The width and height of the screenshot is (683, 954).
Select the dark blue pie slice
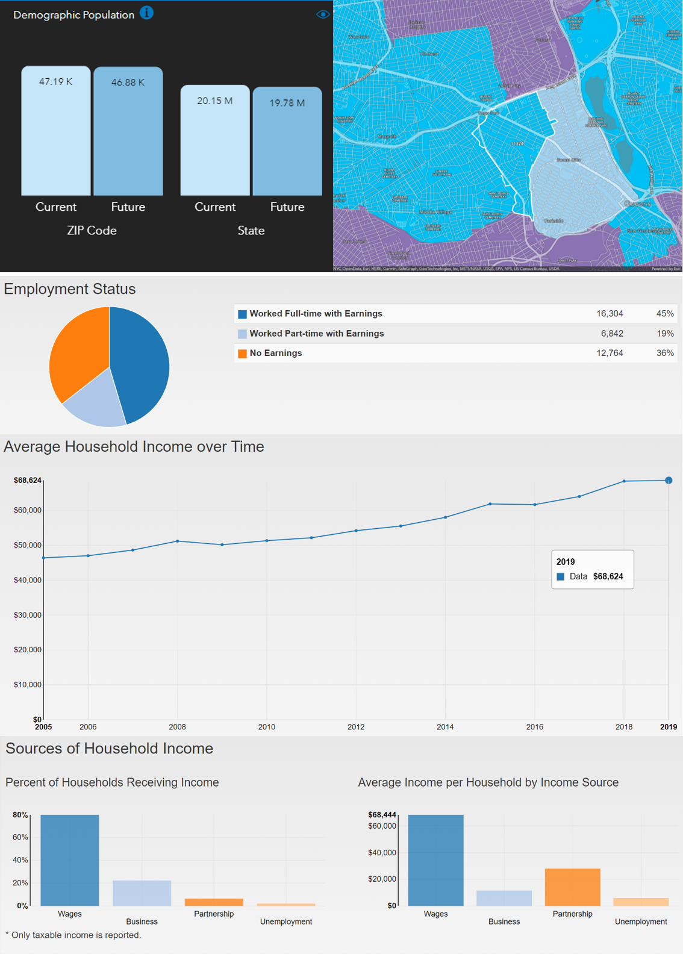click(x=142, y=361)
